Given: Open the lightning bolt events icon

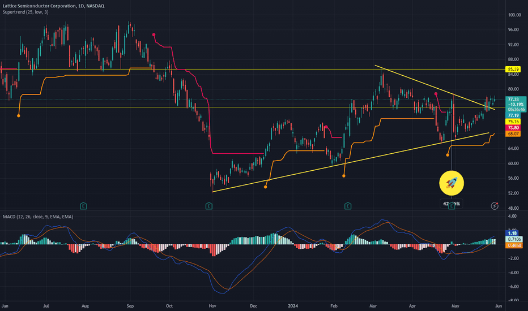Looking at the screenshot, I should coord(495,206).
